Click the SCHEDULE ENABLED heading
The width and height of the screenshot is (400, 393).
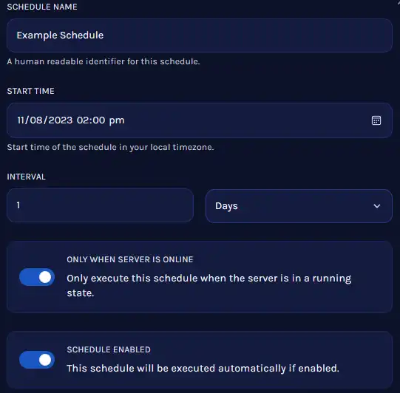109,349
